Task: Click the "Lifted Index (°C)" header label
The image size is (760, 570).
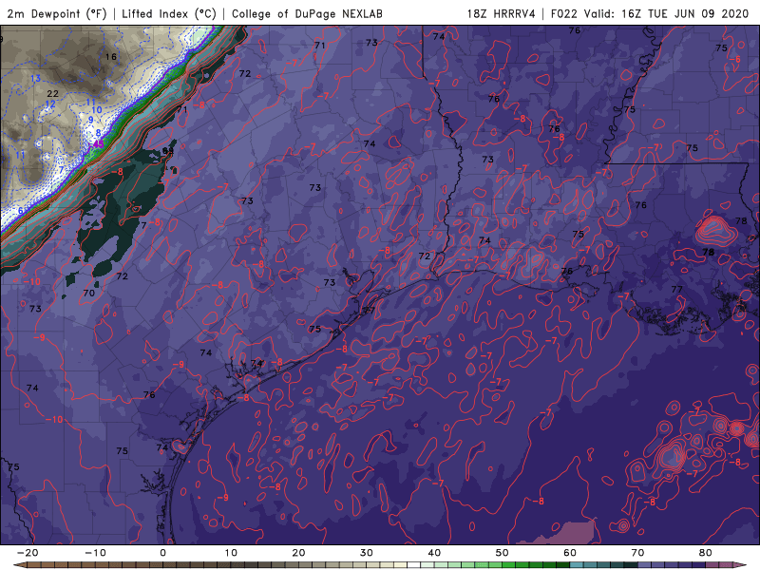Action: 169,14
